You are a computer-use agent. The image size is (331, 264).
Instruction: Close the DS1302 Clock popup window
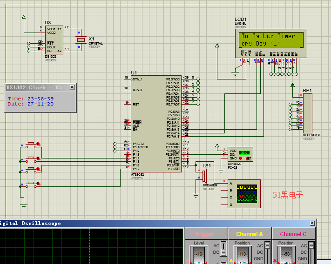(72, 87)
